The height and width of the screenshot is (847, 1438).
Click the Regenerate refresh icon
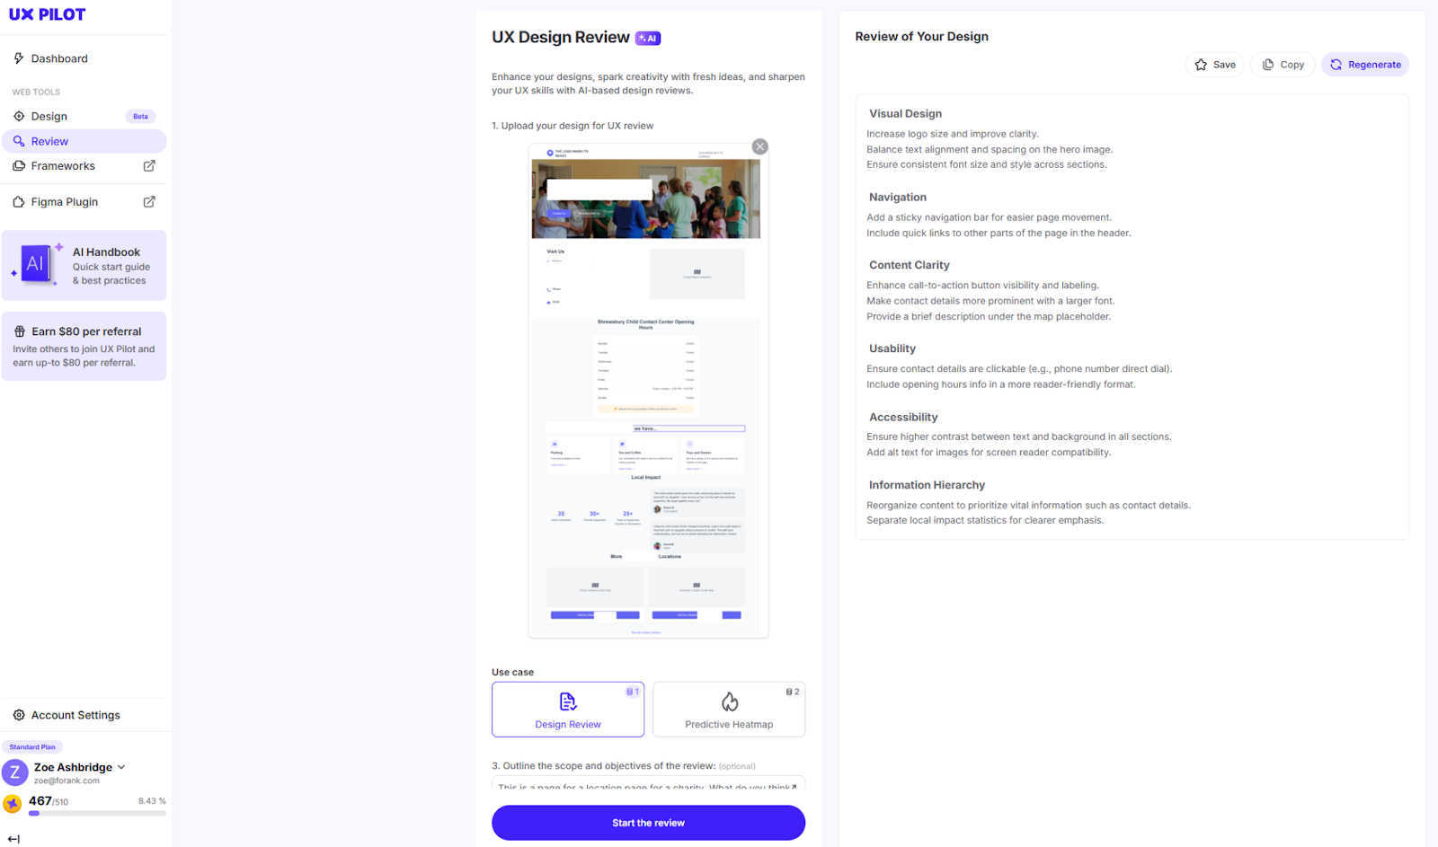pos(1336,64)
